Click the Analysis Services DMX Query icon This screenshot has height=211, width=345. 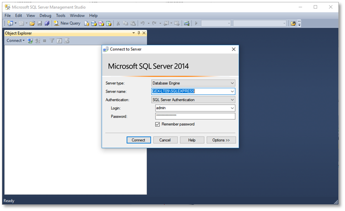[101, 23]
